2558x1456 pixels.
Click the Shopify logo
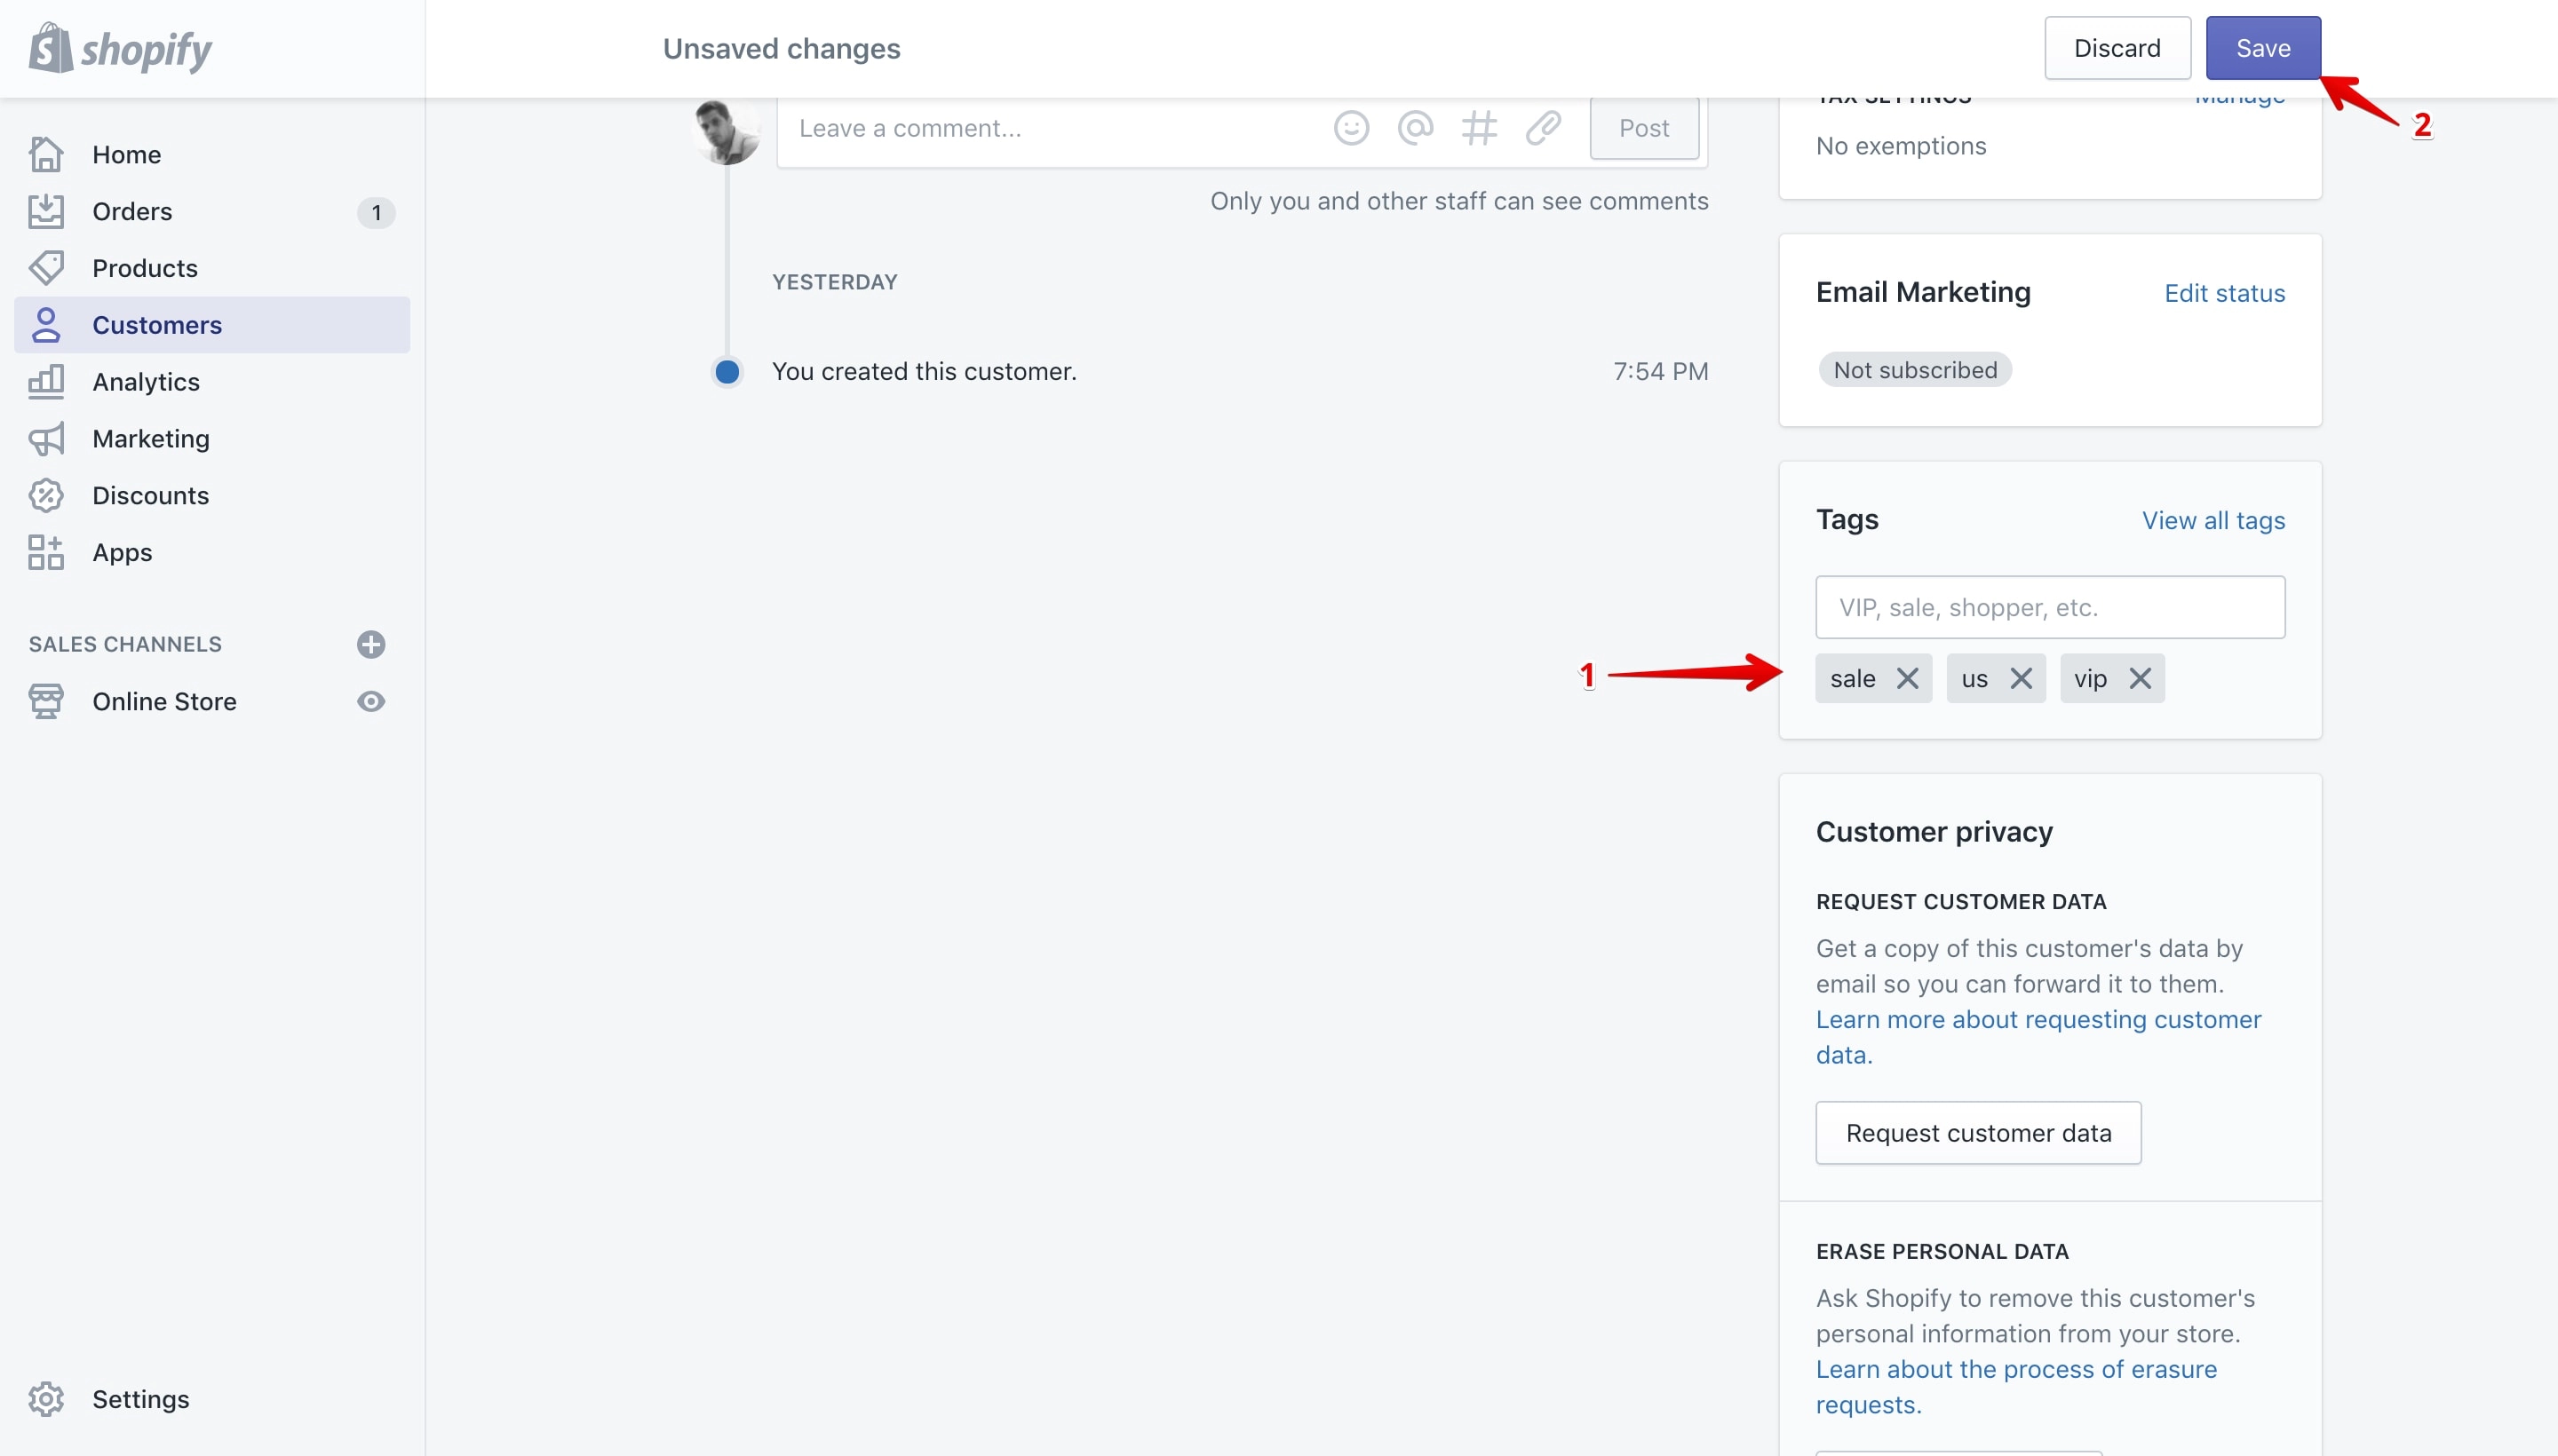[120, 48]
